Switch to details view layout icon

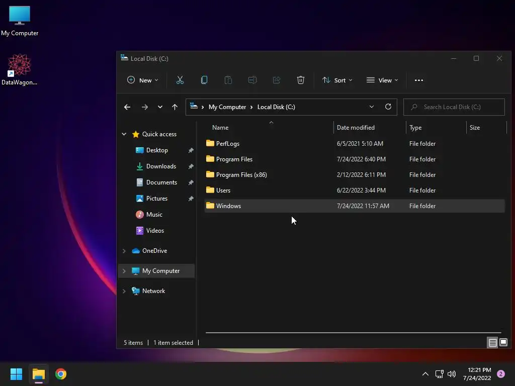(492, 343)
